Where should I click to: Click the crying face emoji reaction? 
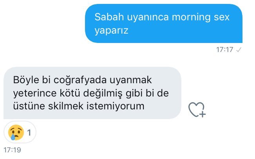tap(16, 132)
